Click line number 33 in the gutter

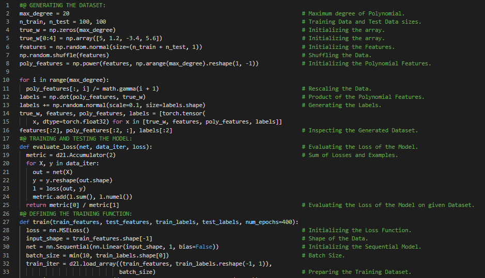(6, 272)
